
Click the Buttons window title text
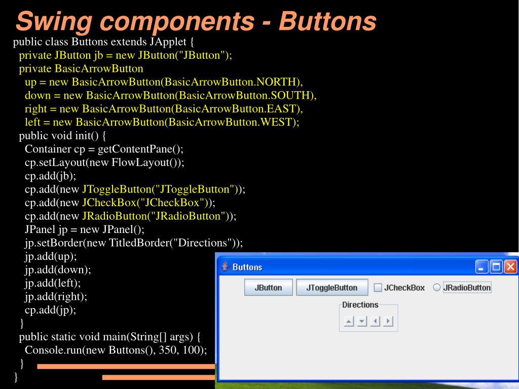click(247, 267)
